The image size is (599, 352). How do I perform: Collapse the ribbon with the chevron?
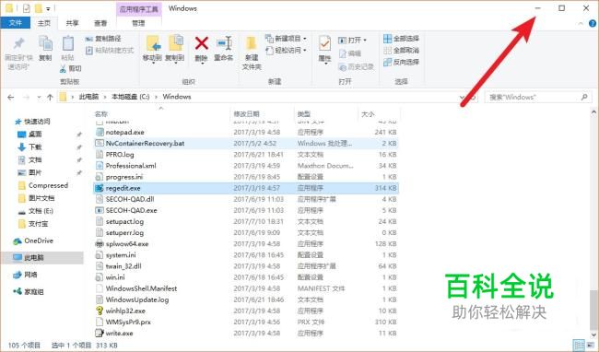(x=581, y=23)
